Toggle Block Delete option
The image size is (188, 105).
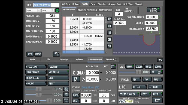click(x=36, y=78)
